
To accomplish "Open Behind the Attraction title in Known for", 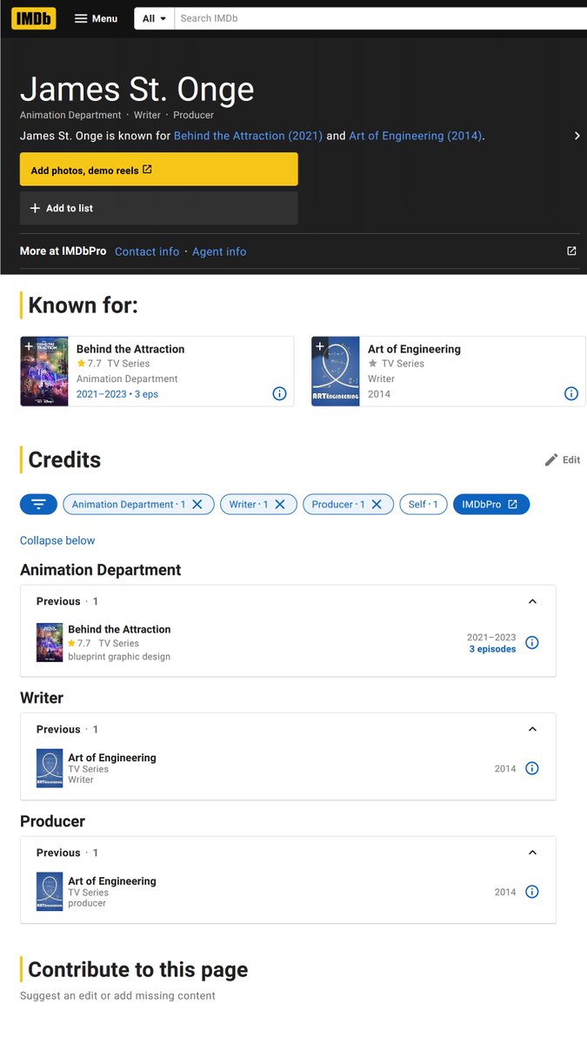I will (130, 349).
